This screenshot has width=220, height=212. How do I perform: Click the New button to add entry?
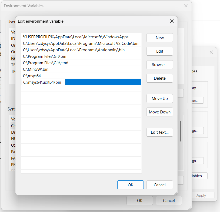159,38
